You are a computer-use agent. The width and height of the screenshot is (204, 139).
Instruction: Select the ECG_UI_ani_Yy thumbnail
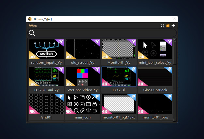pos(46,77)
